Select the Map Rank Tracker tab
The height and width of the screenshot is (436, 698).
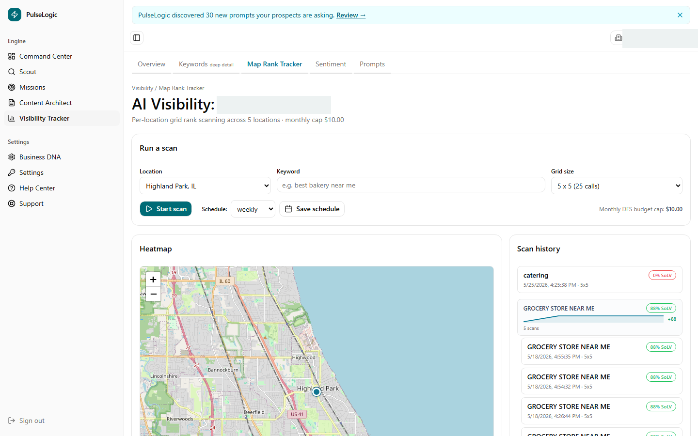[274, 64]
